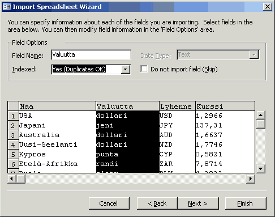Viewport: 275px width, 217px height.
Task: Click the 1,6637 rate cell
Action: (x=225, y=135)
